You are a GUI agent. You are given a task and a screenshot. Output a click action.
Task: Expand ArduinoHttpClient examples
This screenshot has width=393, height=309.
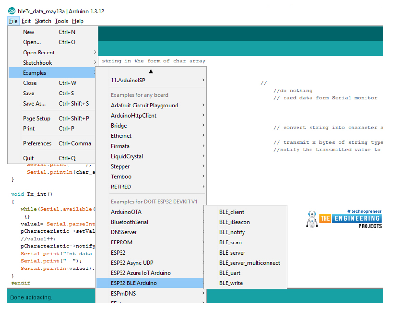(151, 115)
